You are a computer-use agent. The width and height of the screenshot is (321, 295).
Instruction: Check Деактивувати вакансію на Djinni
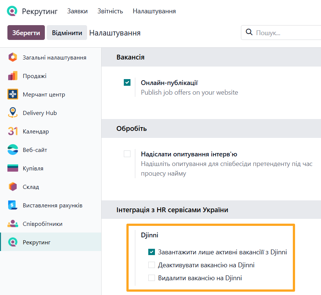click(152, 265)
